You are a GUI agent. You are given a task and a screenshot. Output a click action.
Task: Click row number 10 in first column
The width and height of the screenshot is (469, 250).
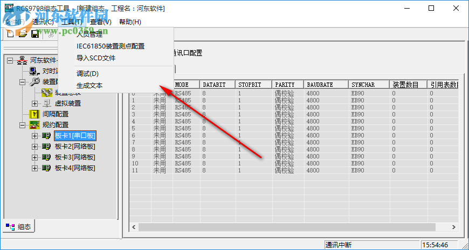(135, 163)
